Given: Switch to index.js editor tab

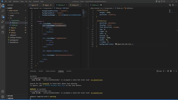Looking at the screenshot, I should [x=74, y=5].
